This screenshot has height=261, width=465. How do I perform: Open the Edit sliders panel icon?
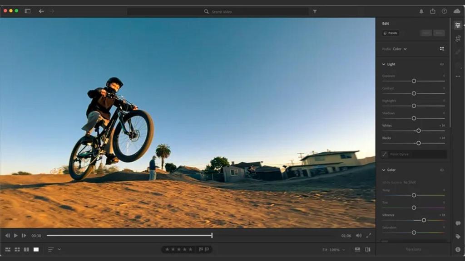tap(458, 25)
